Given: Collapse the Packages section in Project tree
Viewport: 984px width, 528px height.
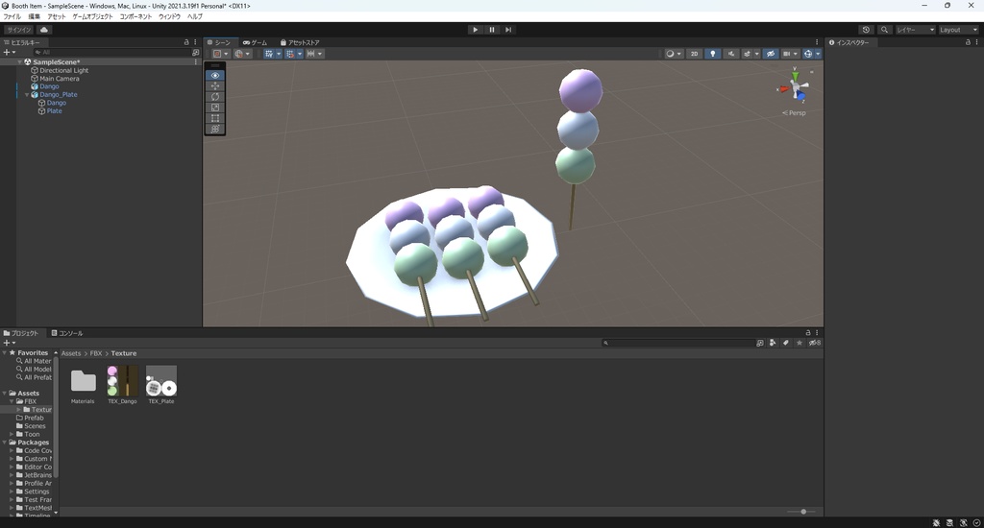Looking at the screenshot, I should coord(5,443).
